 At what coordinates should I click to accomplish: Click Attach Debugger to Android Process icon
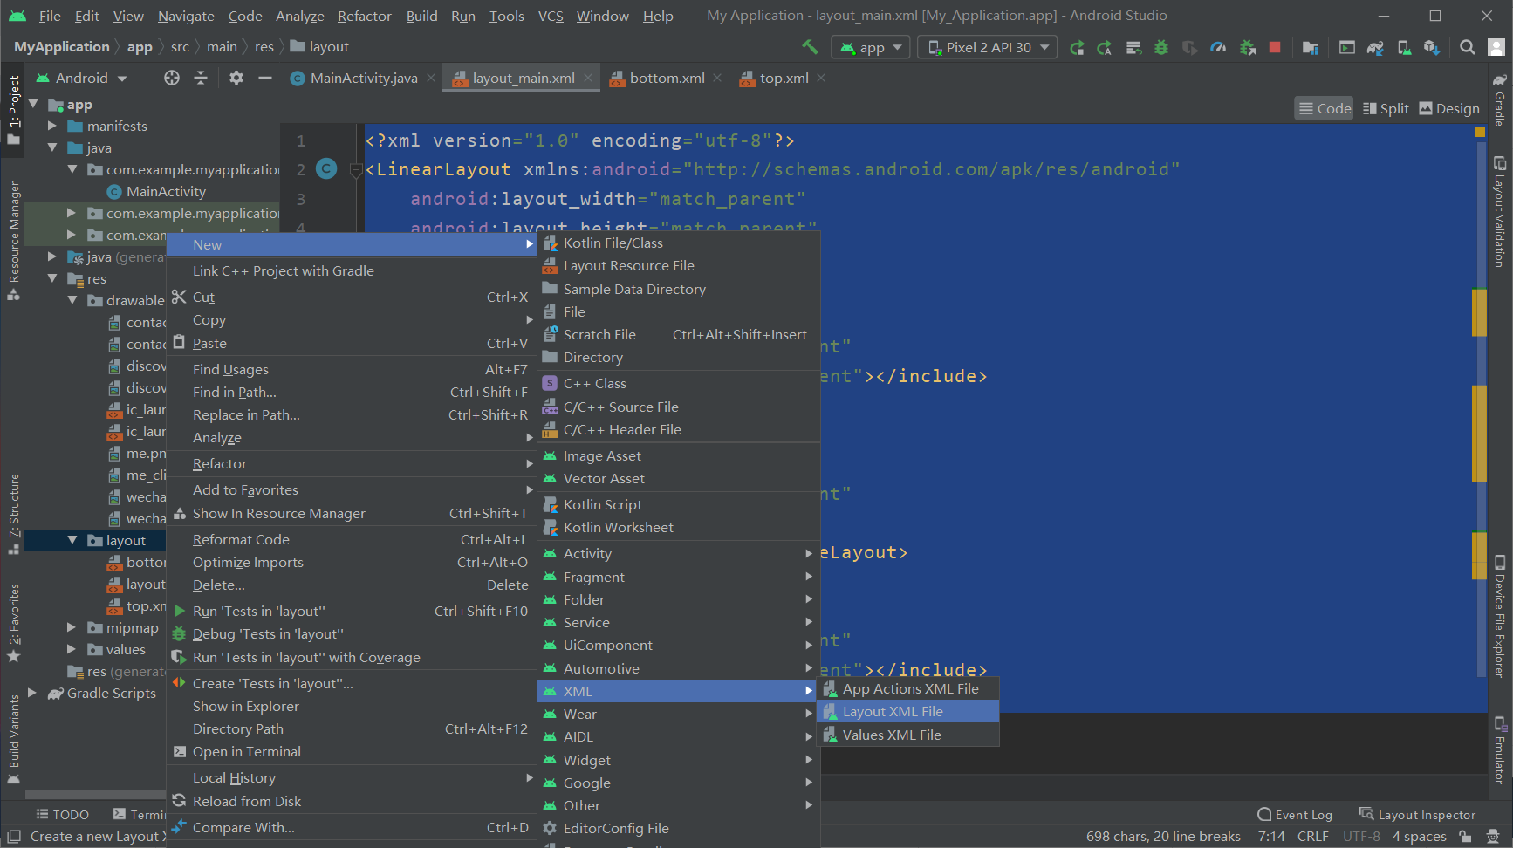click(x=1247, y=47)
